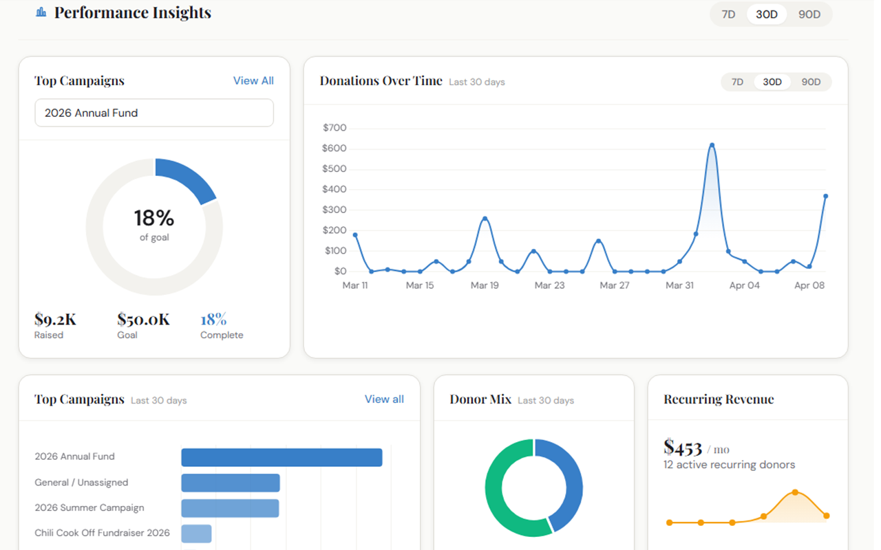Select the 7D range in the page header
Viewport: 881px width, 550px height.
point(728,14)
